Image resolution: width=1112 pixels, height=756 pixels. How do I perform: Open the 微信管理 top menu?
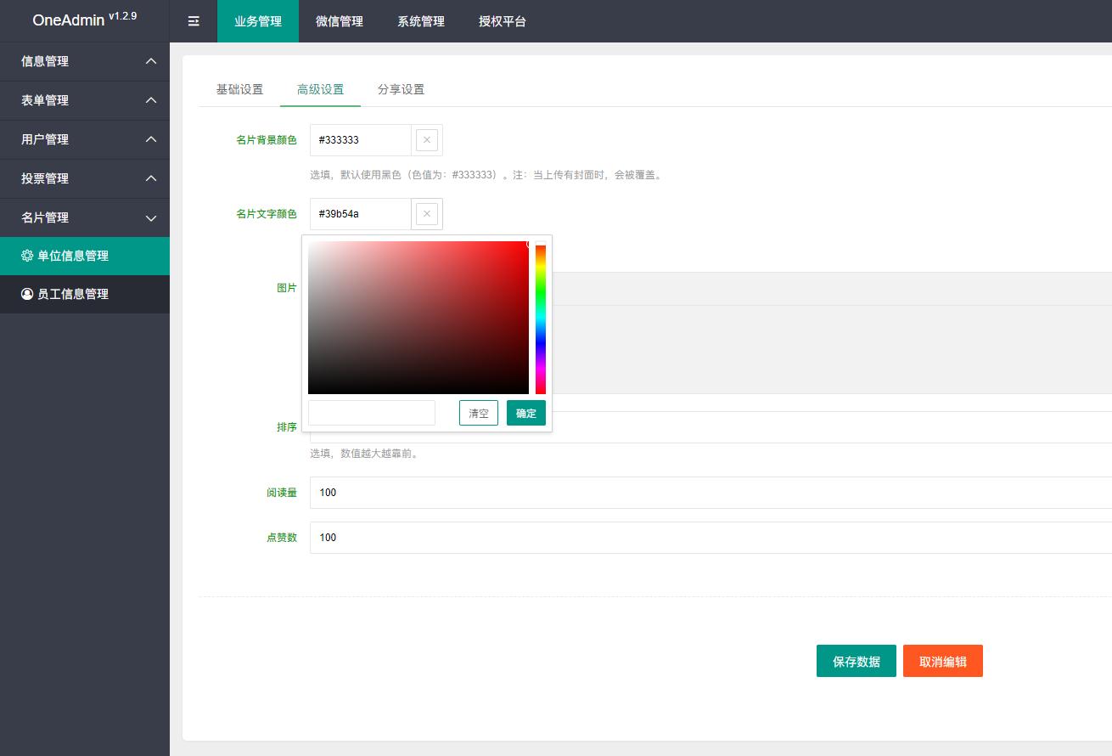tap(339, 21)
